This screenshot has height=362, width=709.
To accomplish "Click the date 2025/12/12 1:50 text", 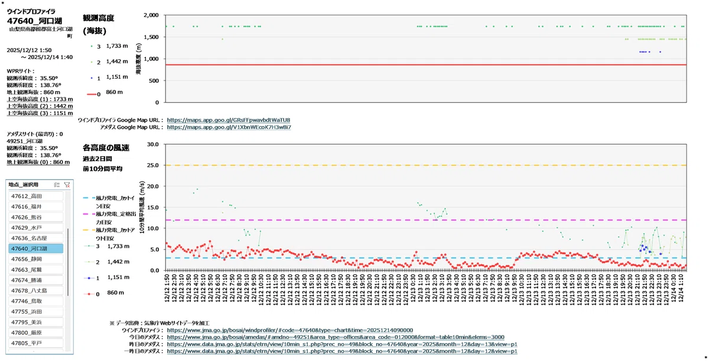I will [x=29, y=50].
